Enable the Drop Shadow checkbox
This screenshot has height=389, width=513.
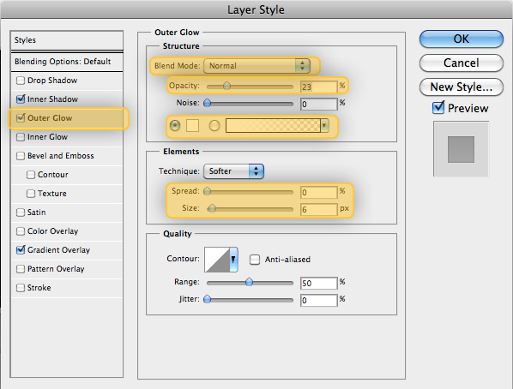click(x=21, y=81)
